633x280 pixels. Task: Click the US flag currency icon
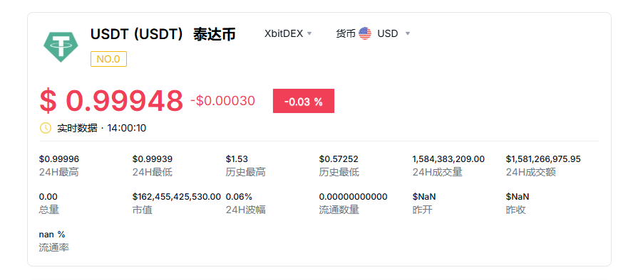365,33
